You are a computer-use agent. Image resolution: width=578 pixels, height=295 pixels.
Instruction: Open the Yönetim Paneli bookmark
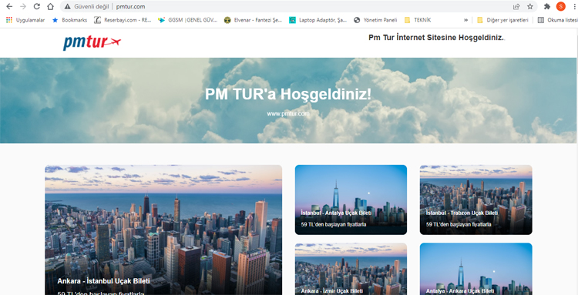click(375, 20)
